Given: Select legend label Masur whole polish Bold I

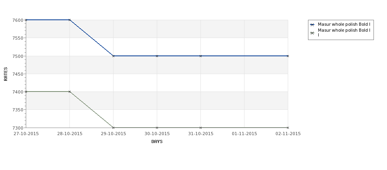Looking at the screenshot, I should pos(344,25).
